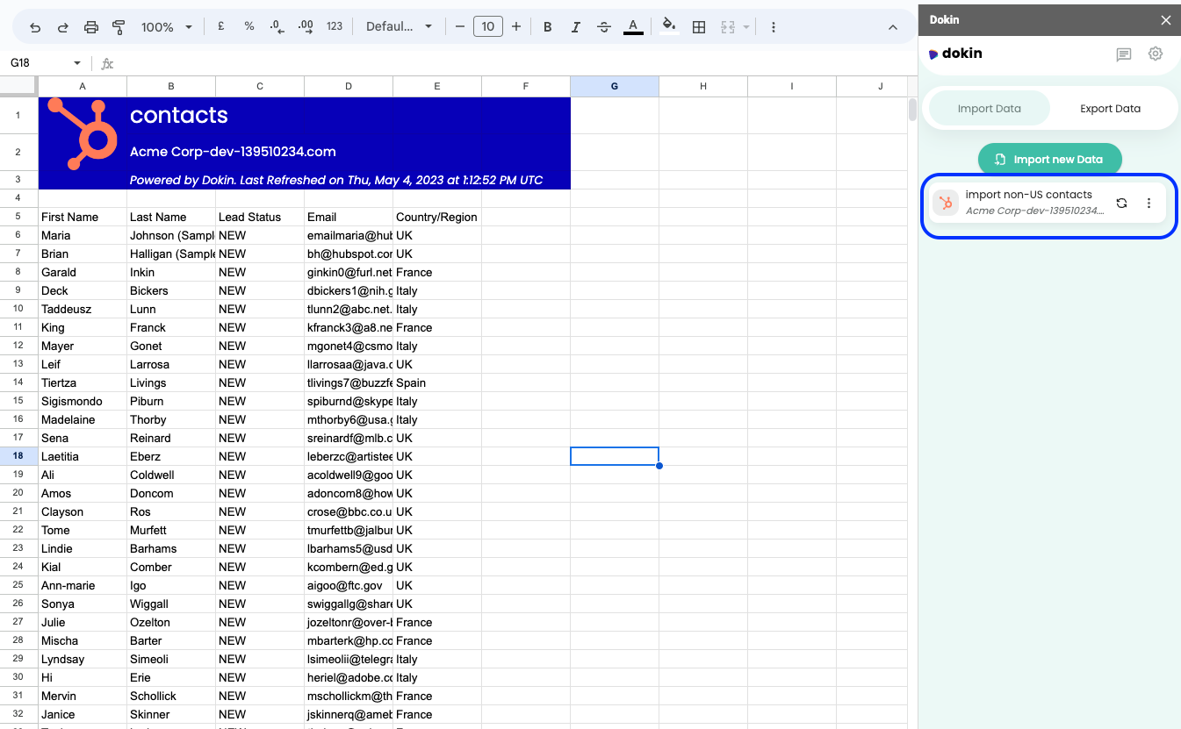Decrease decimal places
Screen dimensions: 1181x729
coord(277,27)
